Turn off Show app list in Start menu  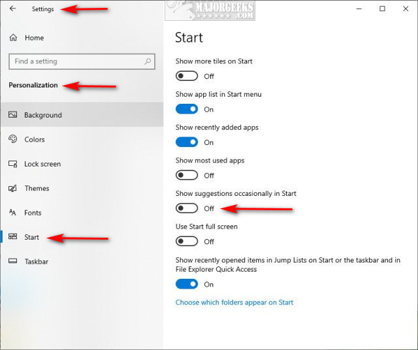187,109
